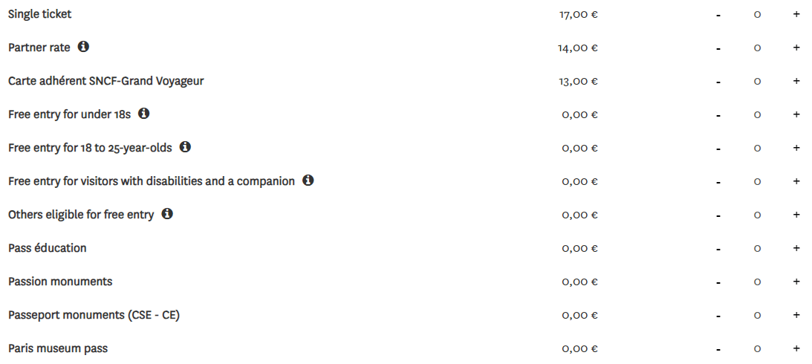Open info icon next to Partner rate
The width and height of the screenshot is (812, 364).
click(x=83, y=47)
